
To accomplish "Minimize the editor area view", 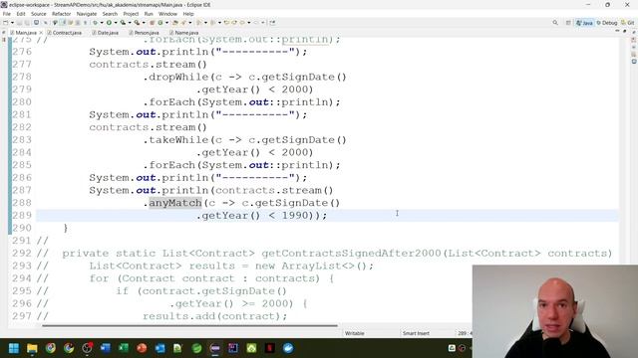I will 617,31.
